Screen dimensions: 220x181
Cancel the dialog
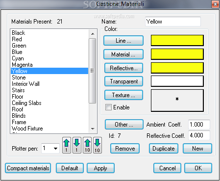tap(167, 168)
